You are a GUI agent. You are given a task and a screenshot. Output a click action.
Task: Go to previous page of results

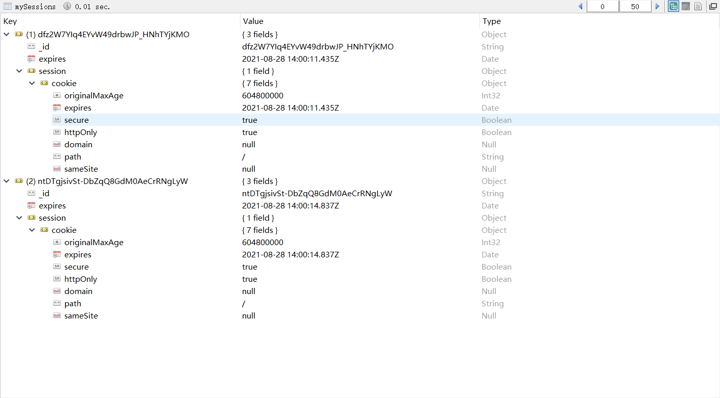pyautogui.click(x=581, y=7)
